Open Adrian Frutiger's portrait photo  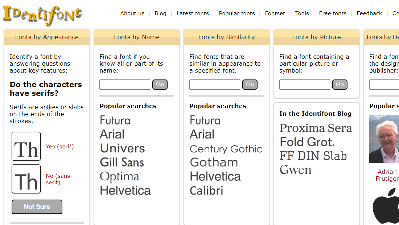point(384,139)
